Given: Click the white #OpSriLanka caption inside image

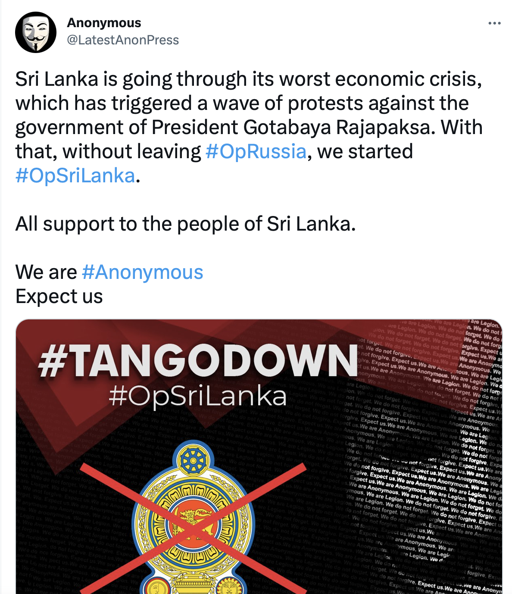Looking at the screenshot, I should 198,396.
